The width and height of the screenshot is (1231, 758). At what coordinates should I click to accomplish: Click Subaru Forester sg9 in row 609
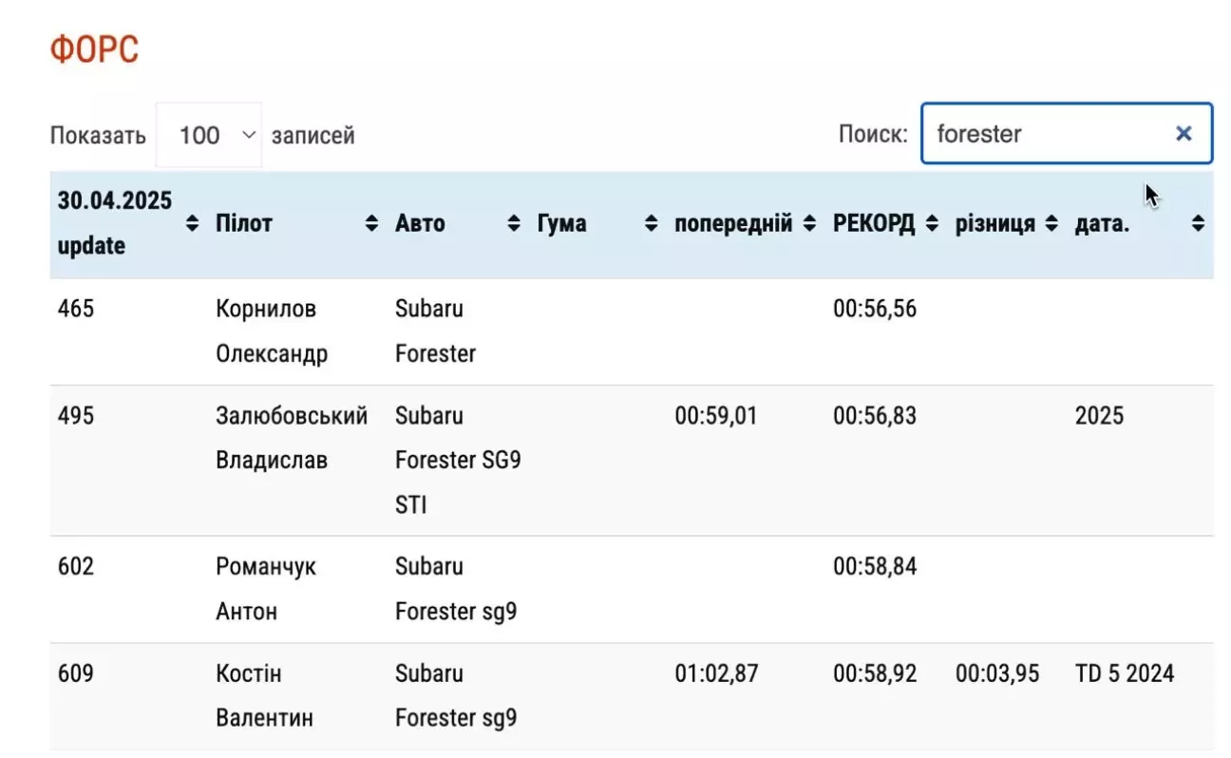point(456,695)
